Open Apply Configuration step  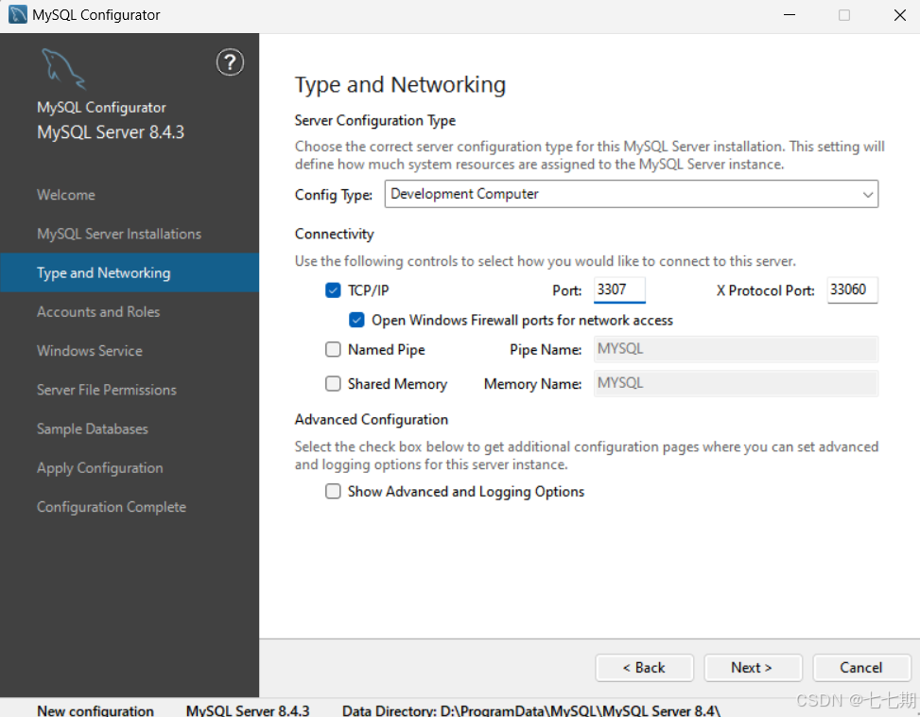(x=99, y=468)
